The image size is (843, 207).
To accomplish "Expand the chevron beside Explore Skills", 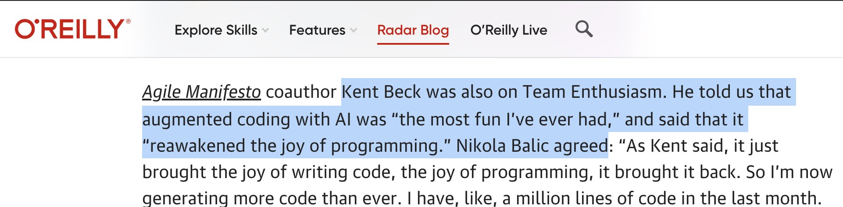I will coord(265,30).
